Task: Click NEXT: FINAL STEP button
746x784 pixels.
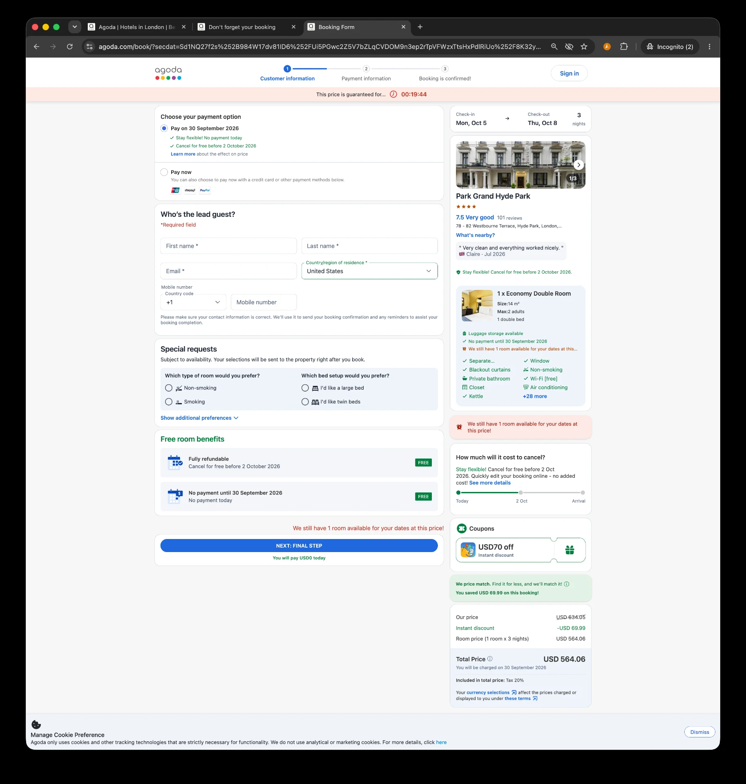Action: [x=299, y=546]
